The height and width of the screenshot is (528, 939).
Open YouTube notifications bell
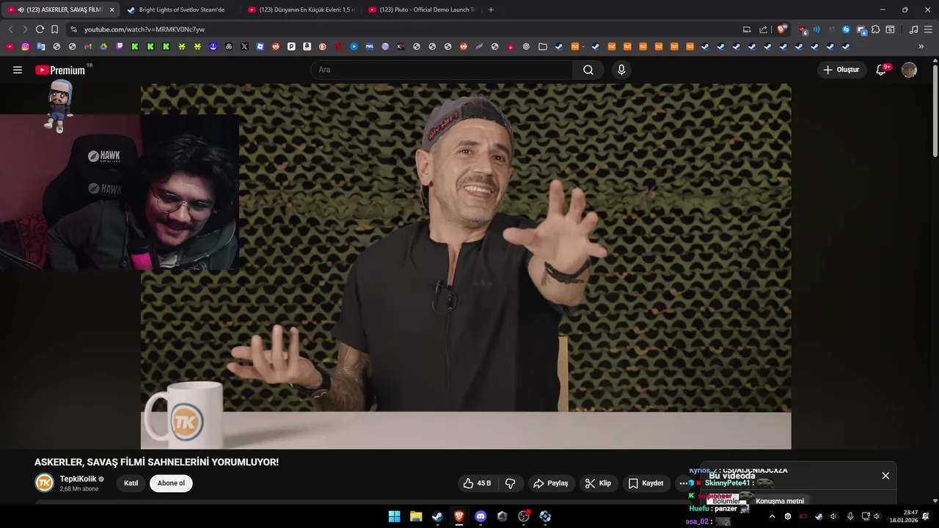(x=882, y=70)
